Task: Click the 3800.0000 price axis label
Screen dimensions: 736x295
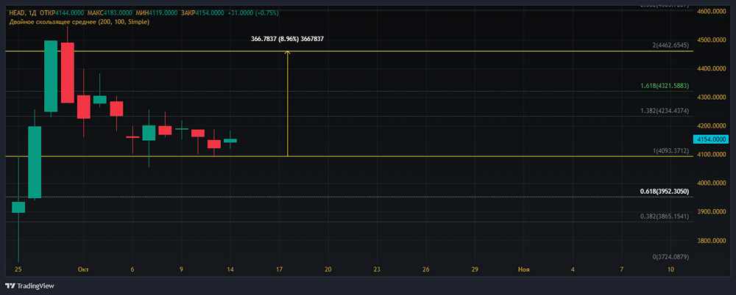Action: pyautogui.click(x=712, y=241)
